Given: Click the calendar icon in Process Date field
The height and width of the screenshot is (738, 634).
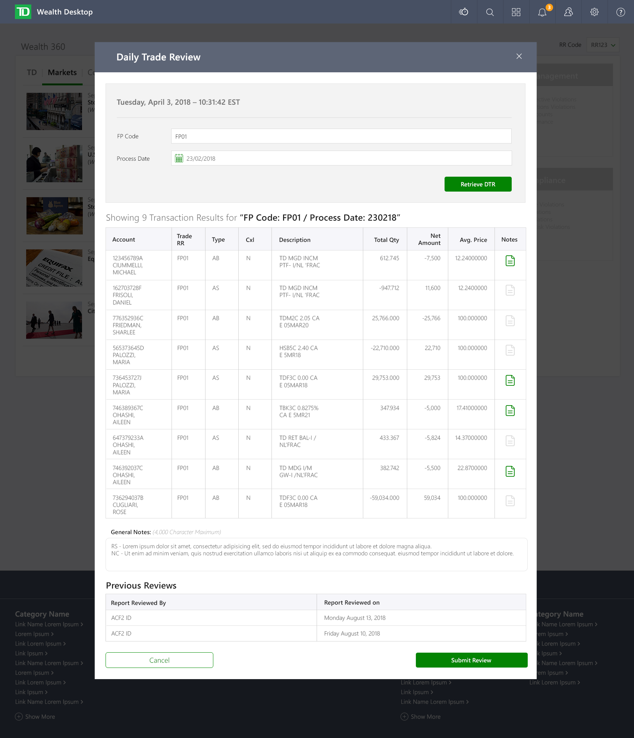Looking at the screenshot, I should (x=179, y=158).
